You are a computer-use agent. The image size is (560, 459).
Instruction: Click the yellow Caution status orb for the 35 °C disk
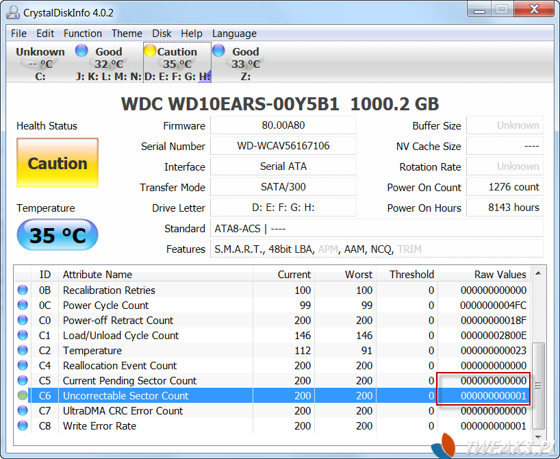150,51
